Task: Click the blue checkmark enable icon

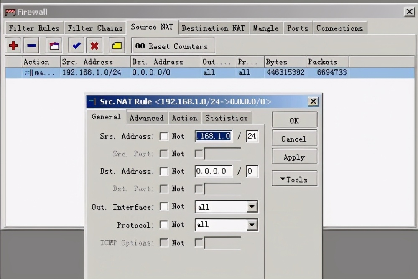Action: (x=76, y=46)
